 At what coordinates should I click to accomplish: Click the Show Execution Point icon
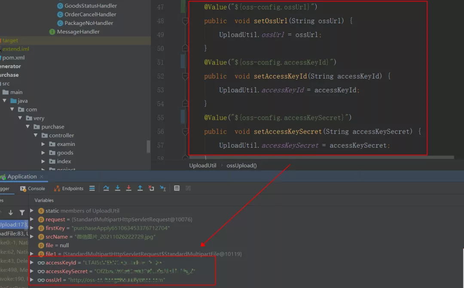(x=92, y=188)
